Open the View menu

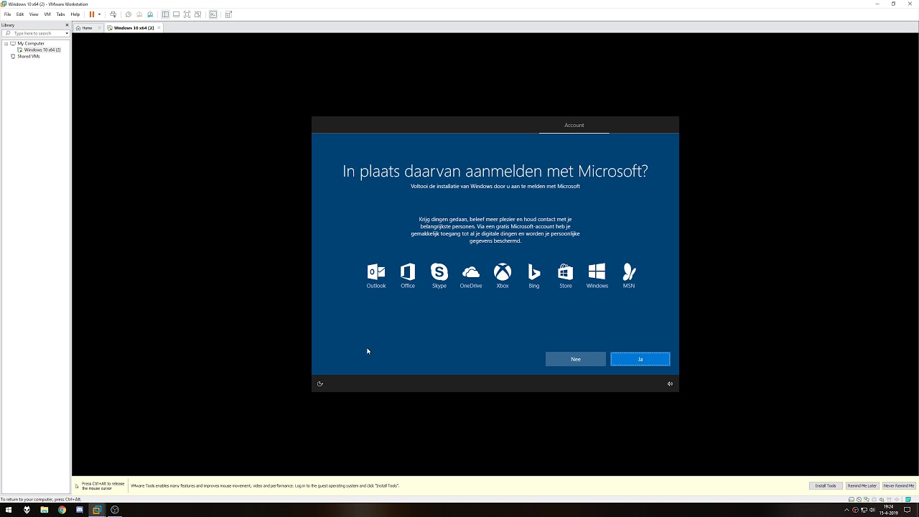pos(34,14)
